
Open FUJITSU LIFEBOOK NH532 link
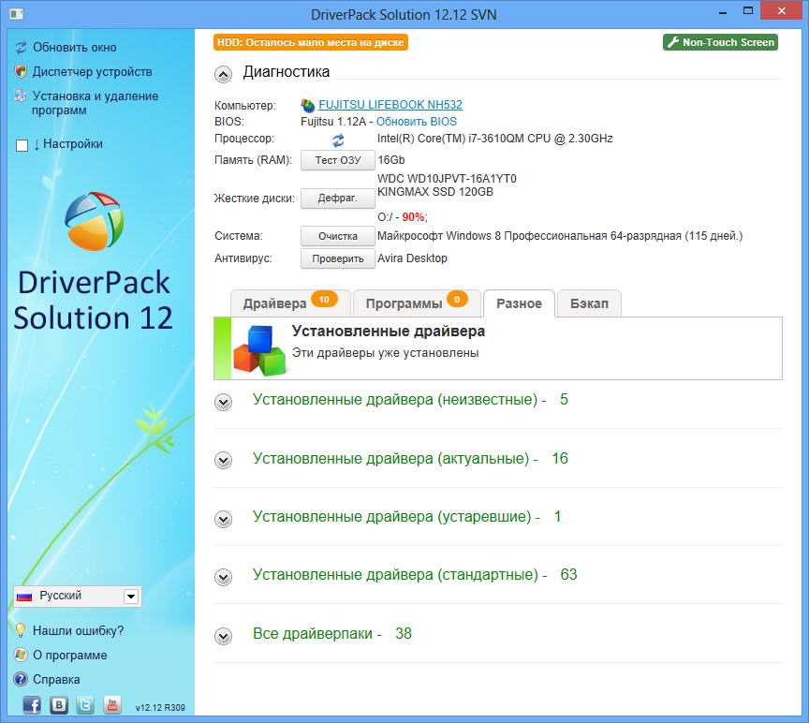390,105
